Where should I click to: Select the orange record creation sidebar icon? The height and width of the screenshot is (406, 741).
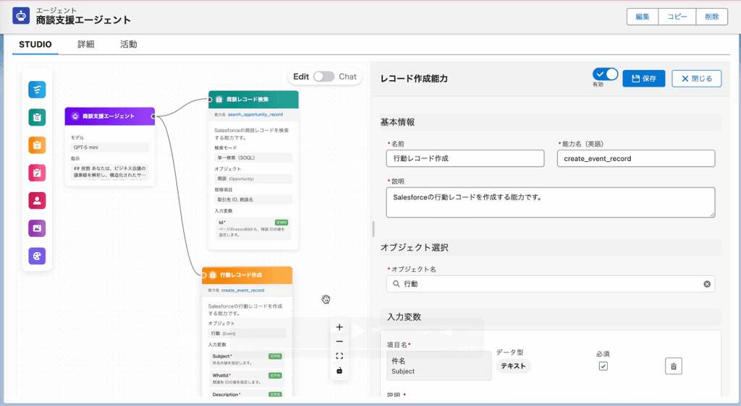(37, 144)
